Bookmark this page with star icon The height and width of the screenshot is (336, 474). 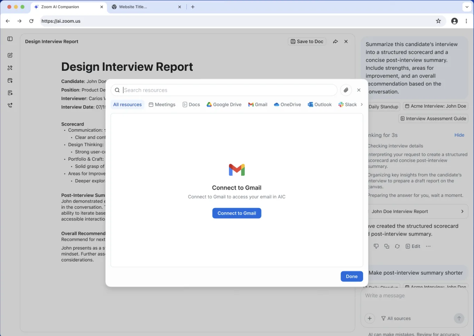click(x=438, y=21)
